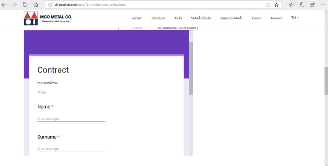Share this page icon
The height and width of the screenshot is (166, 328).
click(x=312, y=5)
